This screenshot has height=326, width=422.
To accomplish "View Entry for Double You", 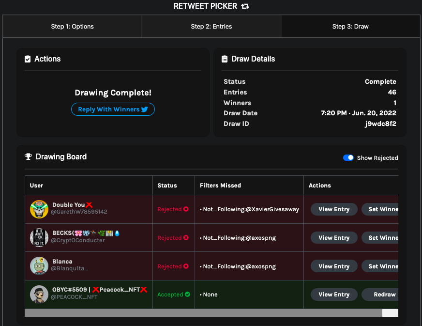I will (x=334, y=209).
